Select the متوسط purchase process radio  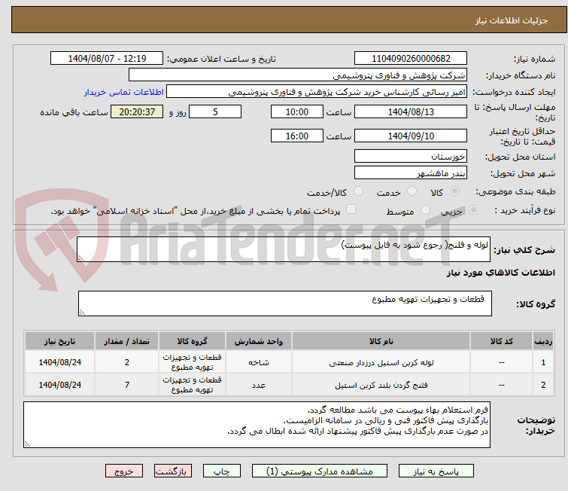(x=425, y=210)
